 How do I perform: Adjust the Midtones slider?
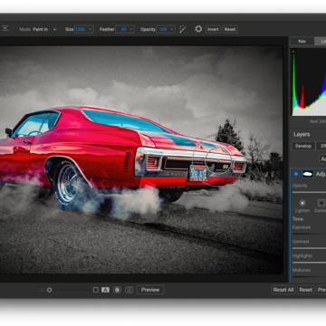(309, 276)
